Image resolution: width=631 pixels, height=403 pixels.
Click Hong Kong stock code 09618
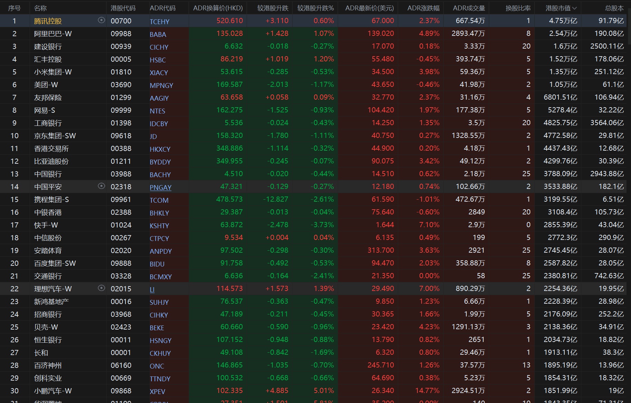coord(121,136)
